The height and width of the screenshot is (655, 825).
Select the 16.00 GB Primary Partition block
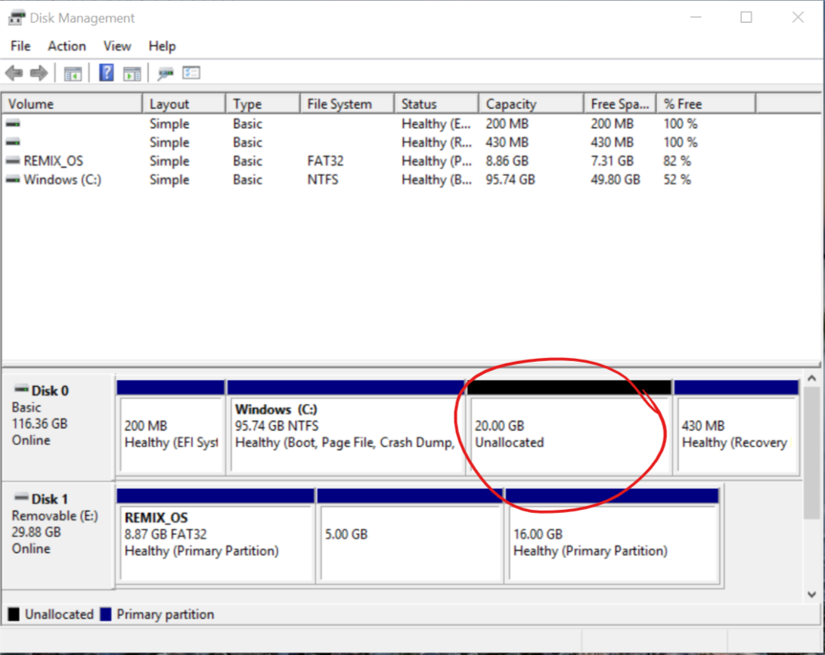(613, 536)
